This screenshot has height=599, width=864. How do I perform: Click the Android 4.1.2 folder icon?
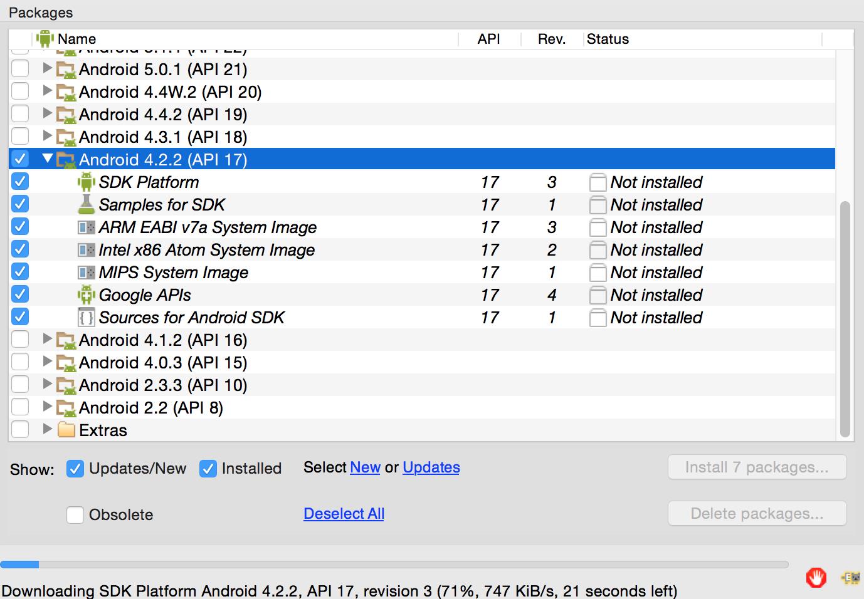click(x=66, y=340)
